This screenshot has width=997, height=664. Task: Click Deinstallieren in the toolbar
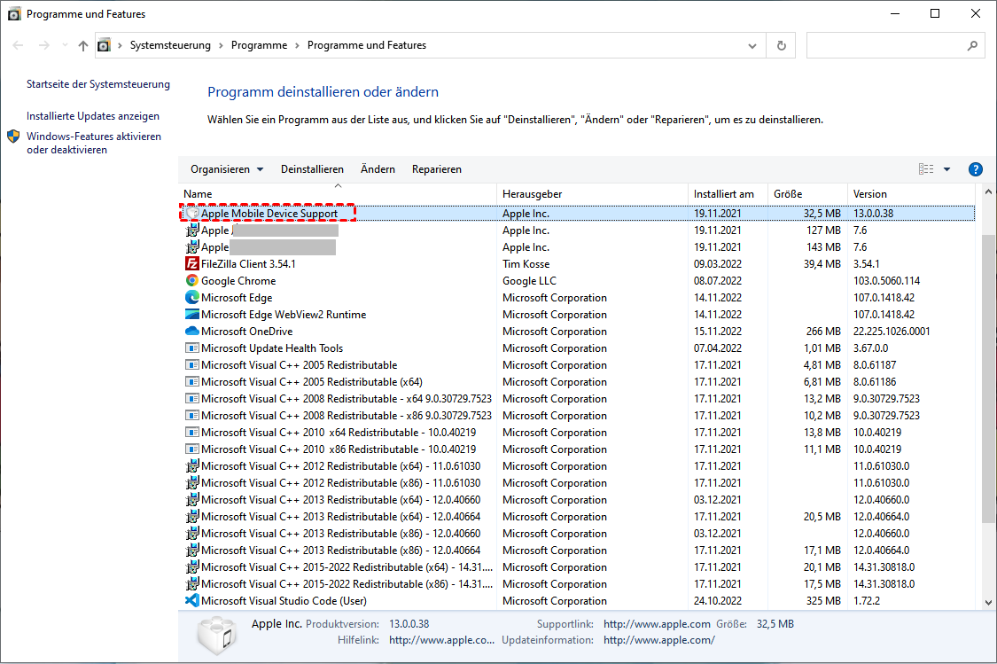[312, 169]
